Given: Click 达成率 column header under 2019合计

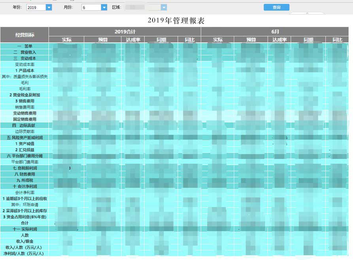Looking at the screenshot, I should [x=133, y=40].
